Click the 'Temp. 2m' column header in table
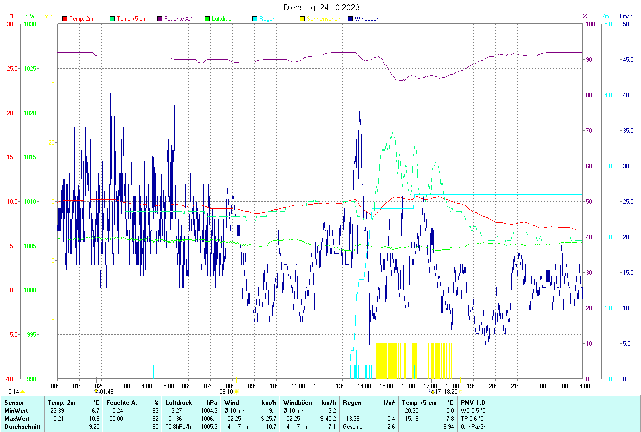641x432 pixels. (x=61, y=402)
